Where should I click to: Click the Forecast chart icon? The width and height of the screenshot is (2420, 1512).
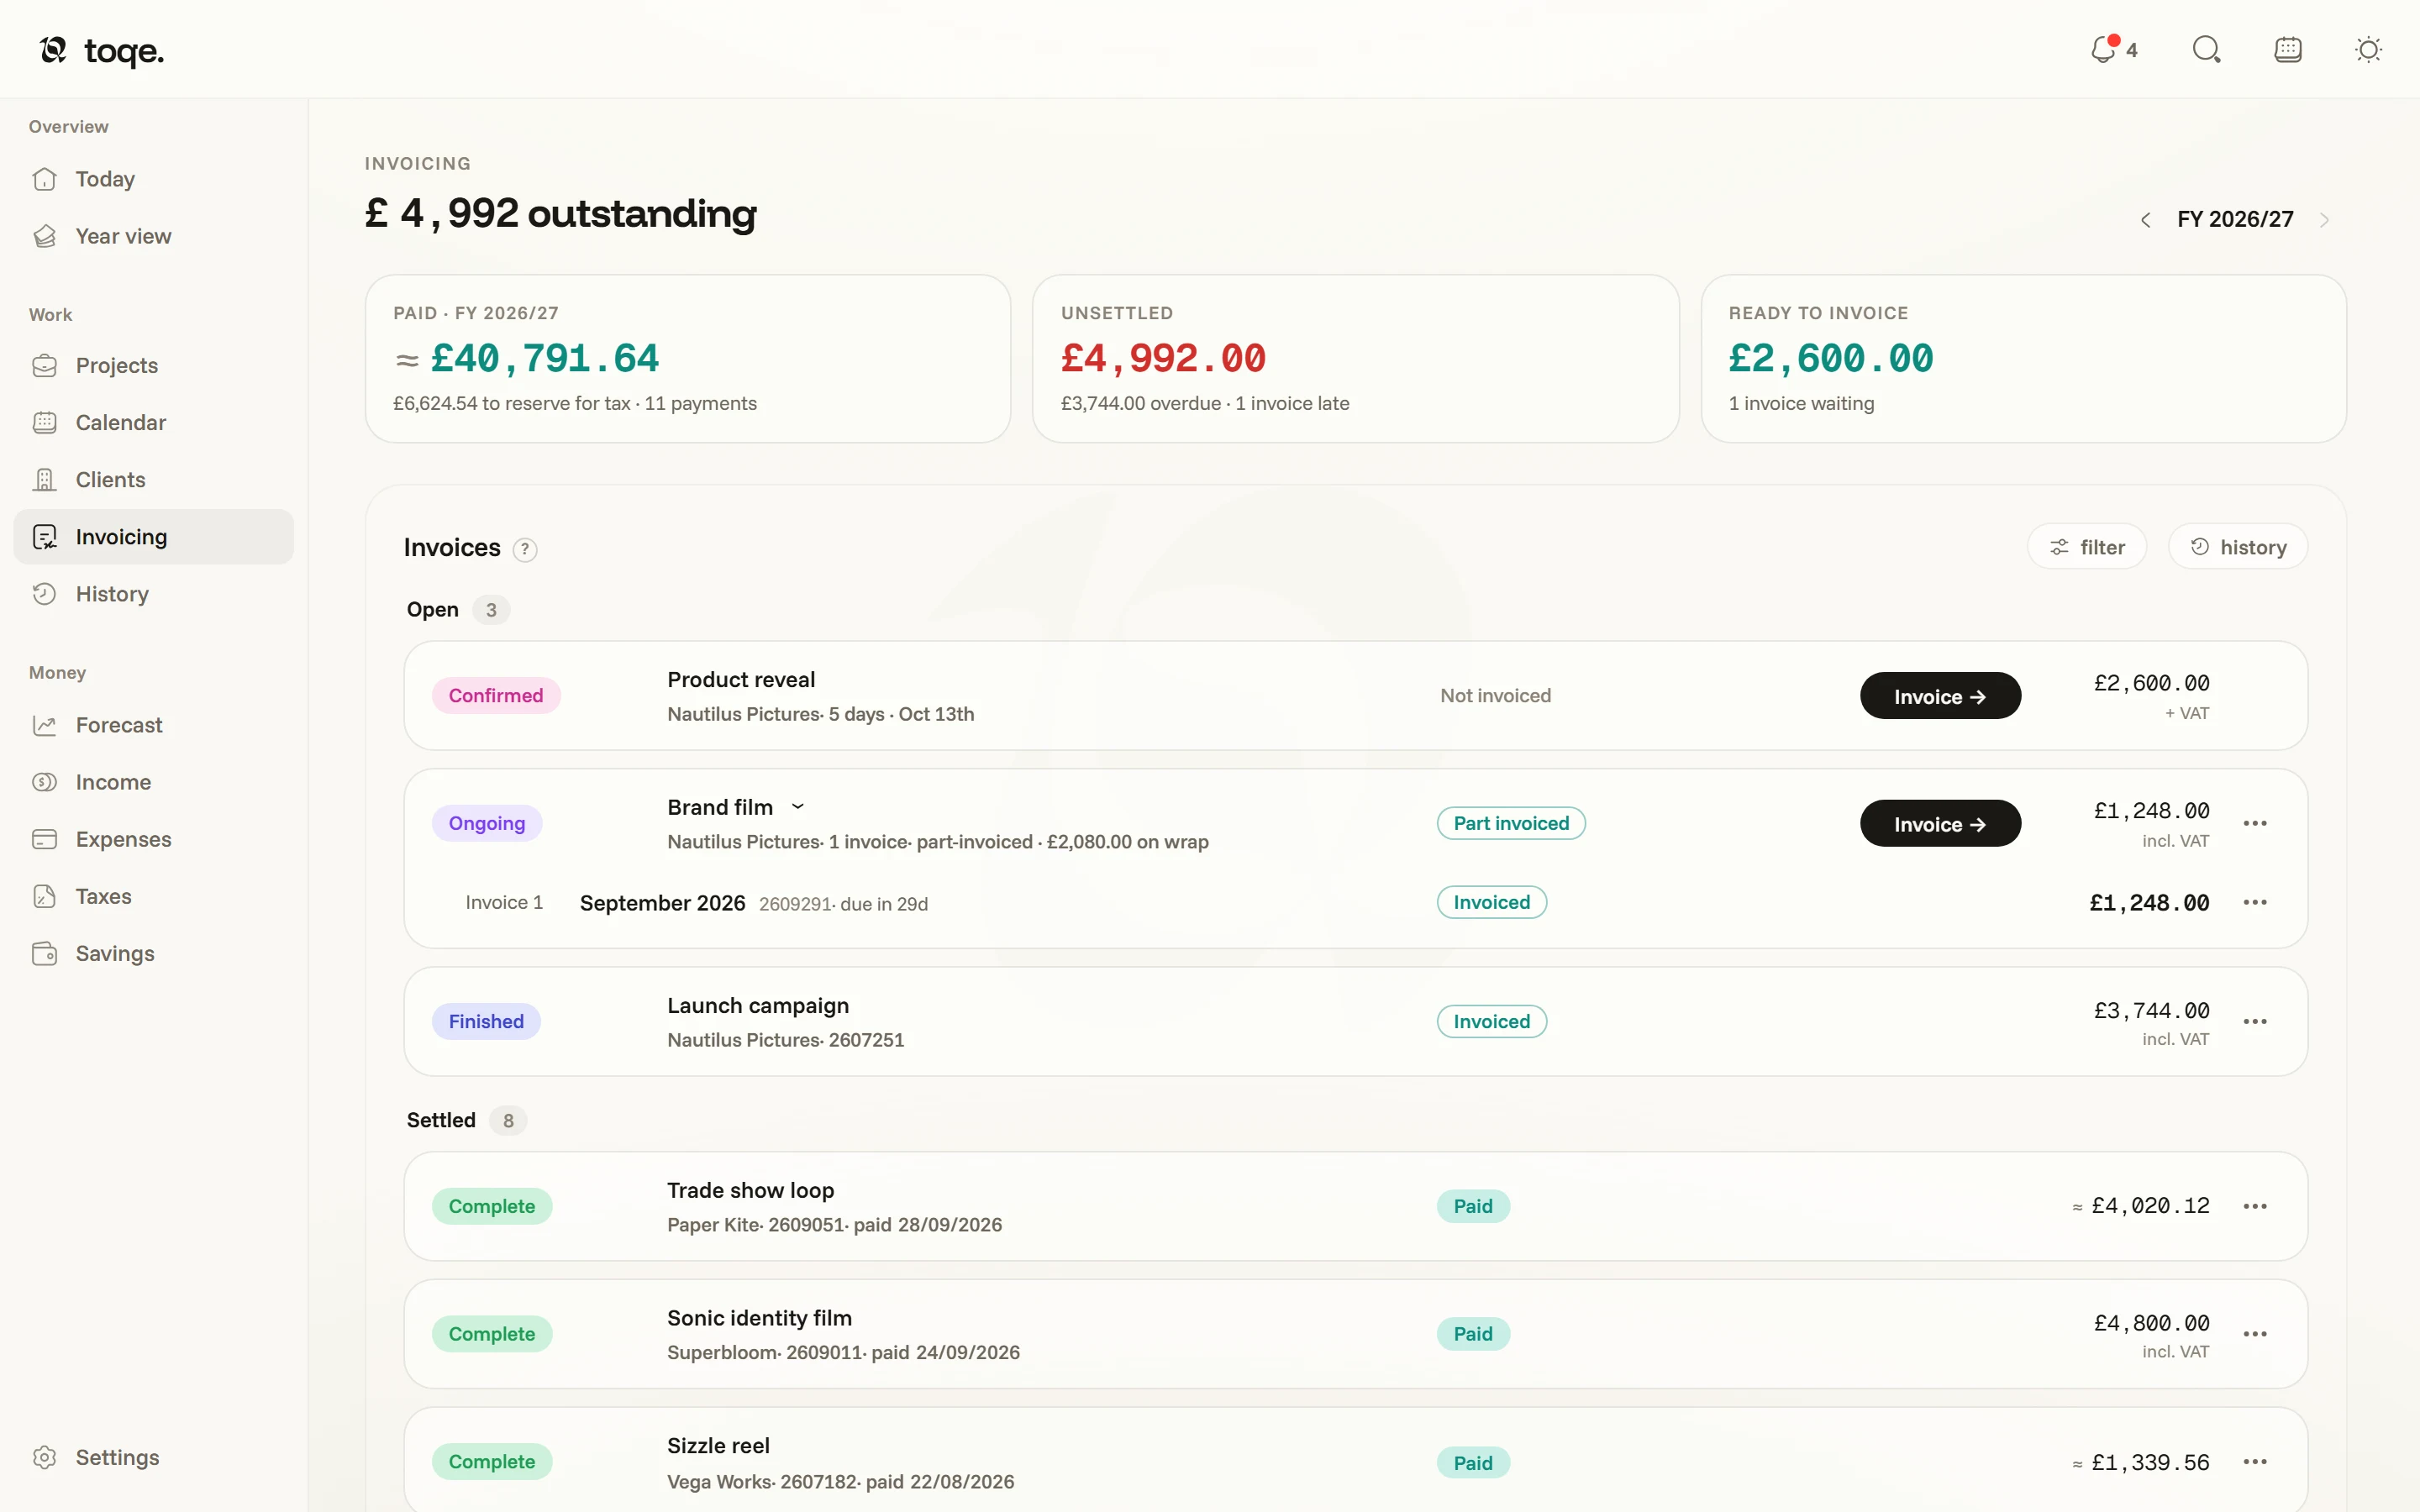click(44, 725)
